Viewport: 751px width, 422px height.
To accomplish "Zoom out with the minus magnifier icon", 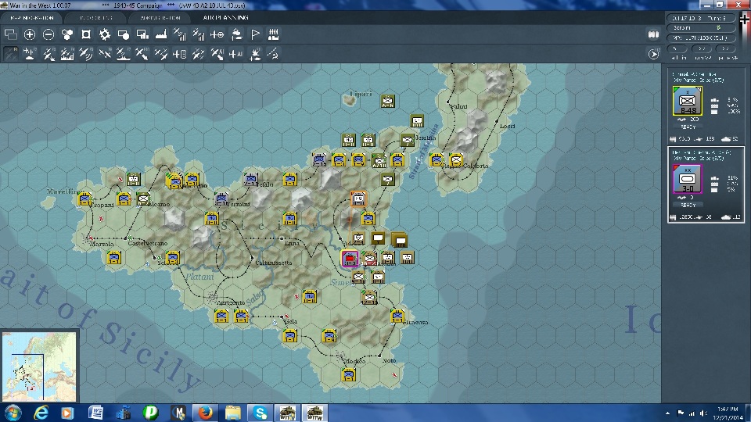I will tap(49, 34).
